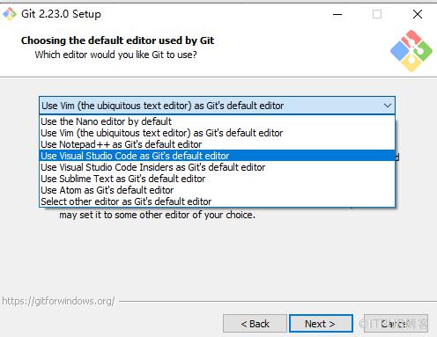
Task: Go back with the < Back button
Action: tap(255, 324)
